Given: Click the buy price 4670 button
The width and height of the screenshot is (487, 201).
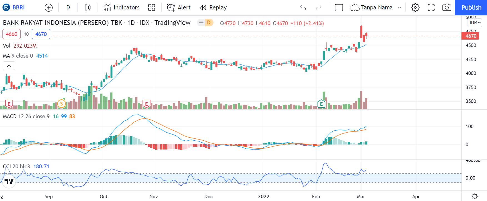Looking at the screenshot, I should click(x=41, y=34).
